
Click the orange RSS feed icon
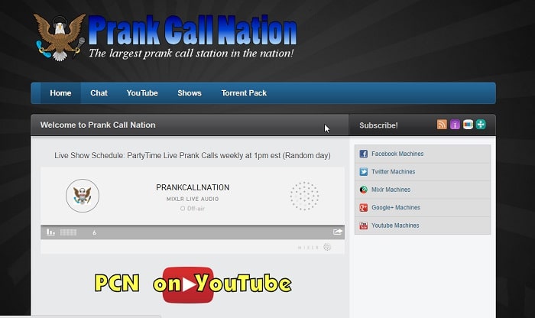[442, 125]
